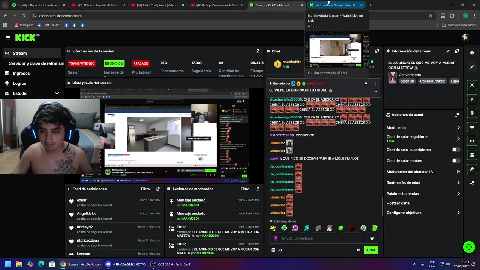
Task: Open Chat de solo-seguidores options
Action: [423, 139]
